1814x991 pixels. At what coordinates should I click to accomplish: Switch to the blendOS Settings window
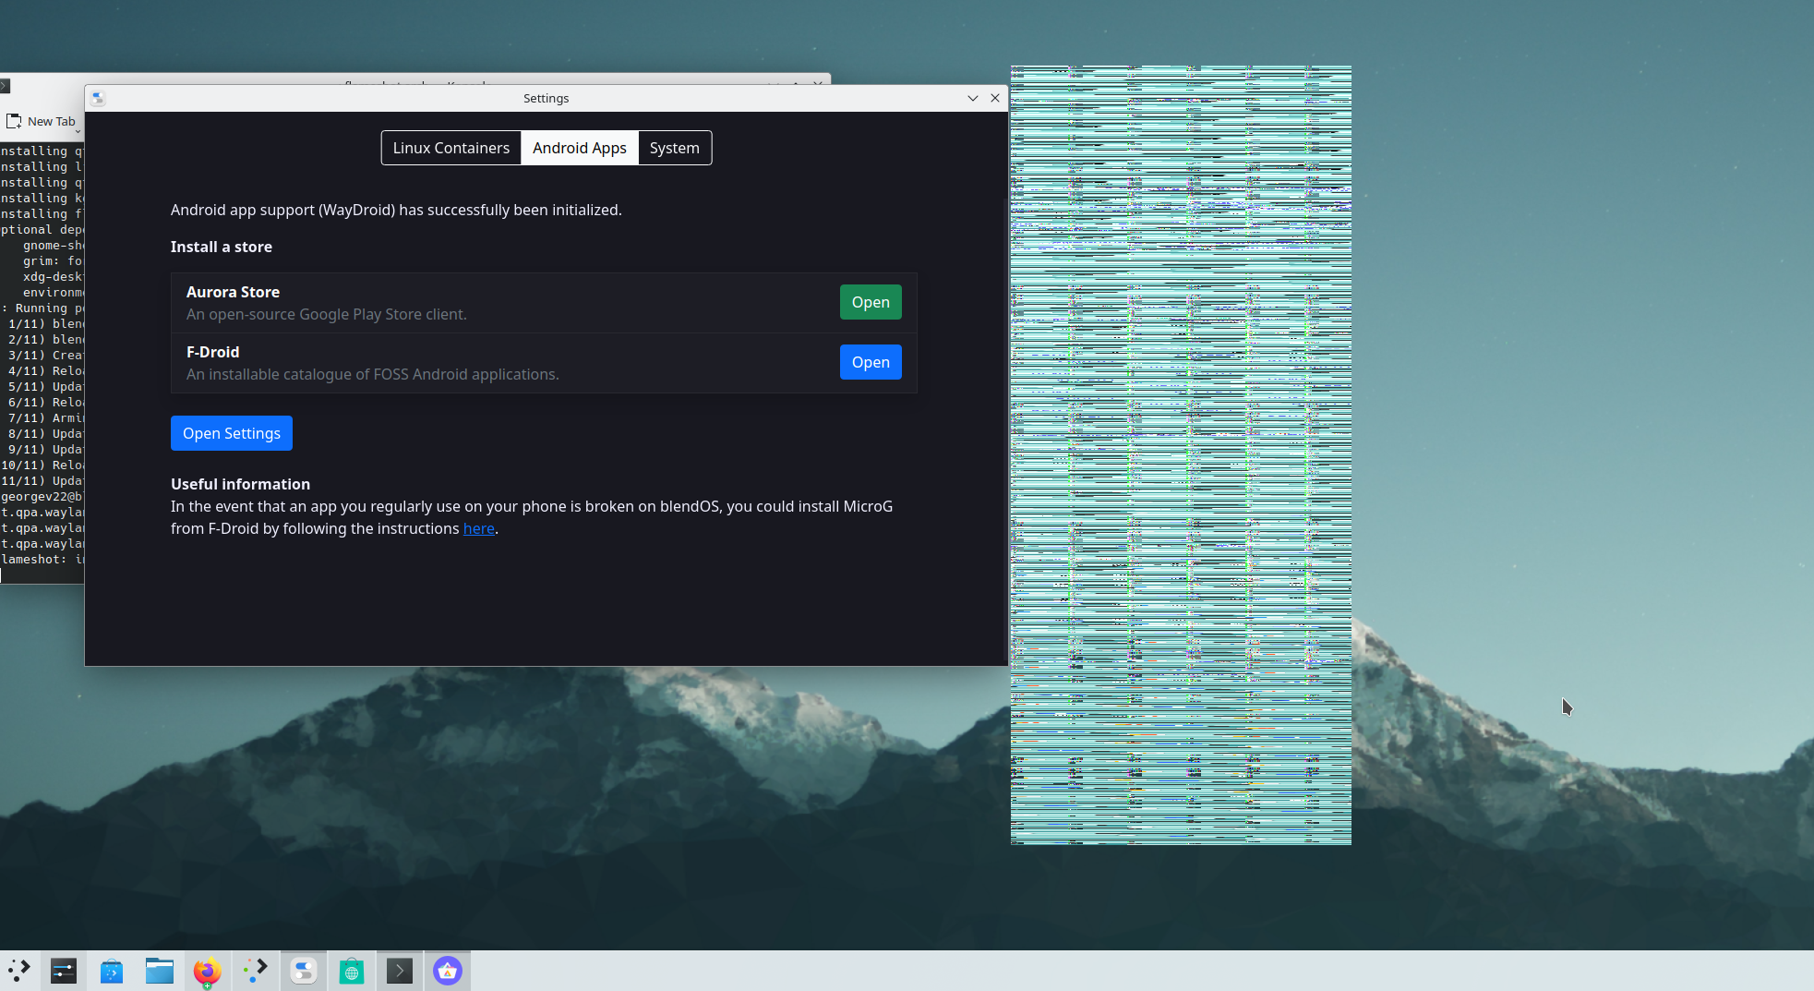point(304,971)
